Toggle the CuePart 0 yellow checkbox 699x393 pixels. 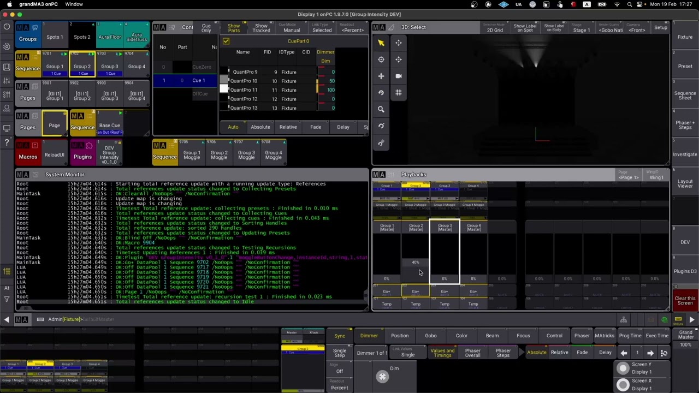226,41
